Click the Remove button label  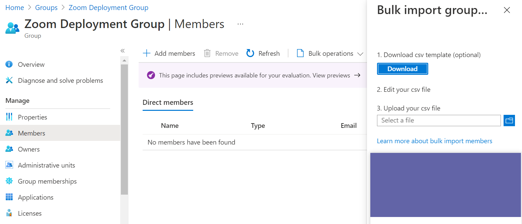[227, 53]
